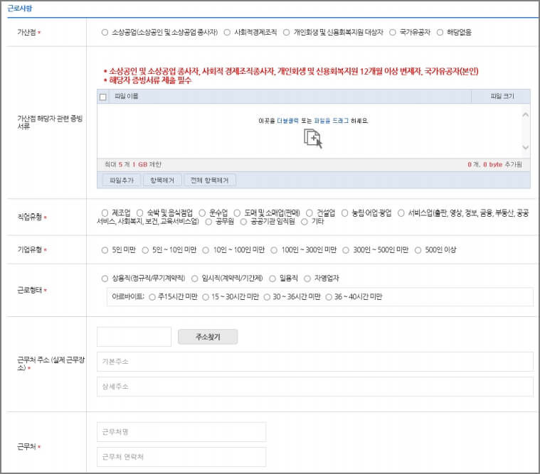The image size is (540, 474).
Task: Click the 상세주소 input field
Action: [x=315, y=387]
